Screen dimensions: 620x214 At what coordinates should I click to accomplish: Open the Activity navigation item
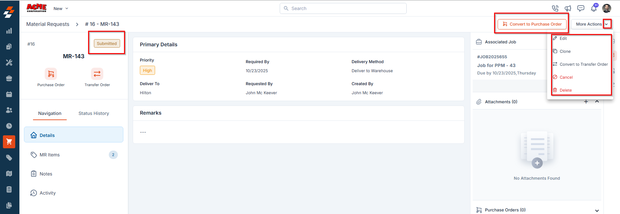tap(73, 193)
